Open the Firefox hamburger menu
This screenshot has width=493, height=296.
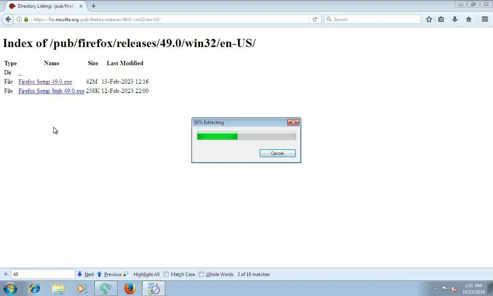[485, 19]
